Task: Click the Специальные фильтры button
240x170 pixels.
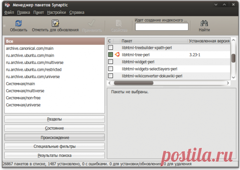Action: click(x=55, y=146)
